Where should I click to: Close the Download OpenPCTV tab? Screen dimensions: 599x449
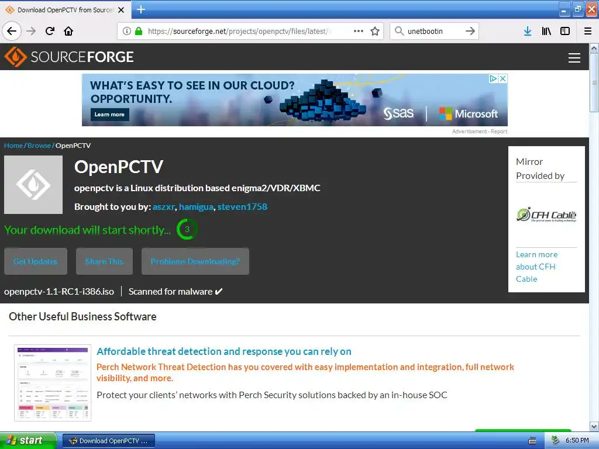121,10
